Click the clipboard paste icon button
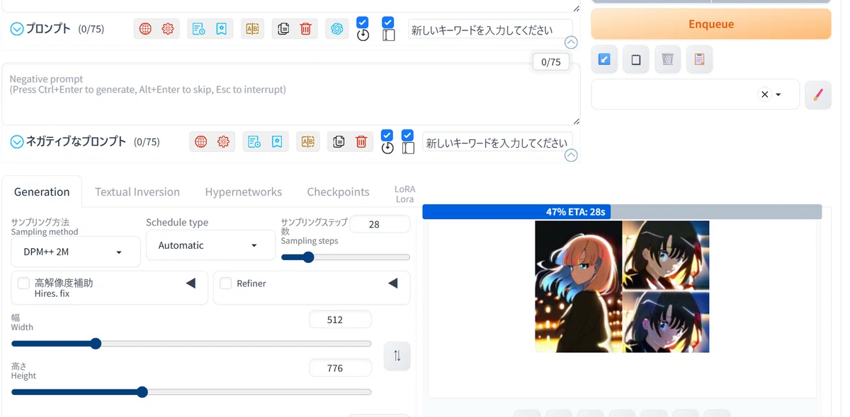Viewport: 850px width, 417px height. tap(700, 60)
